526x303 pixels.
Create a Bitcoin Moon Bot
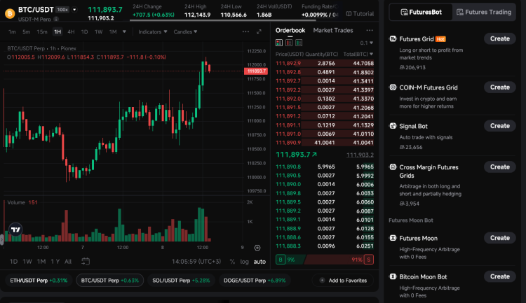pos(500,276)
